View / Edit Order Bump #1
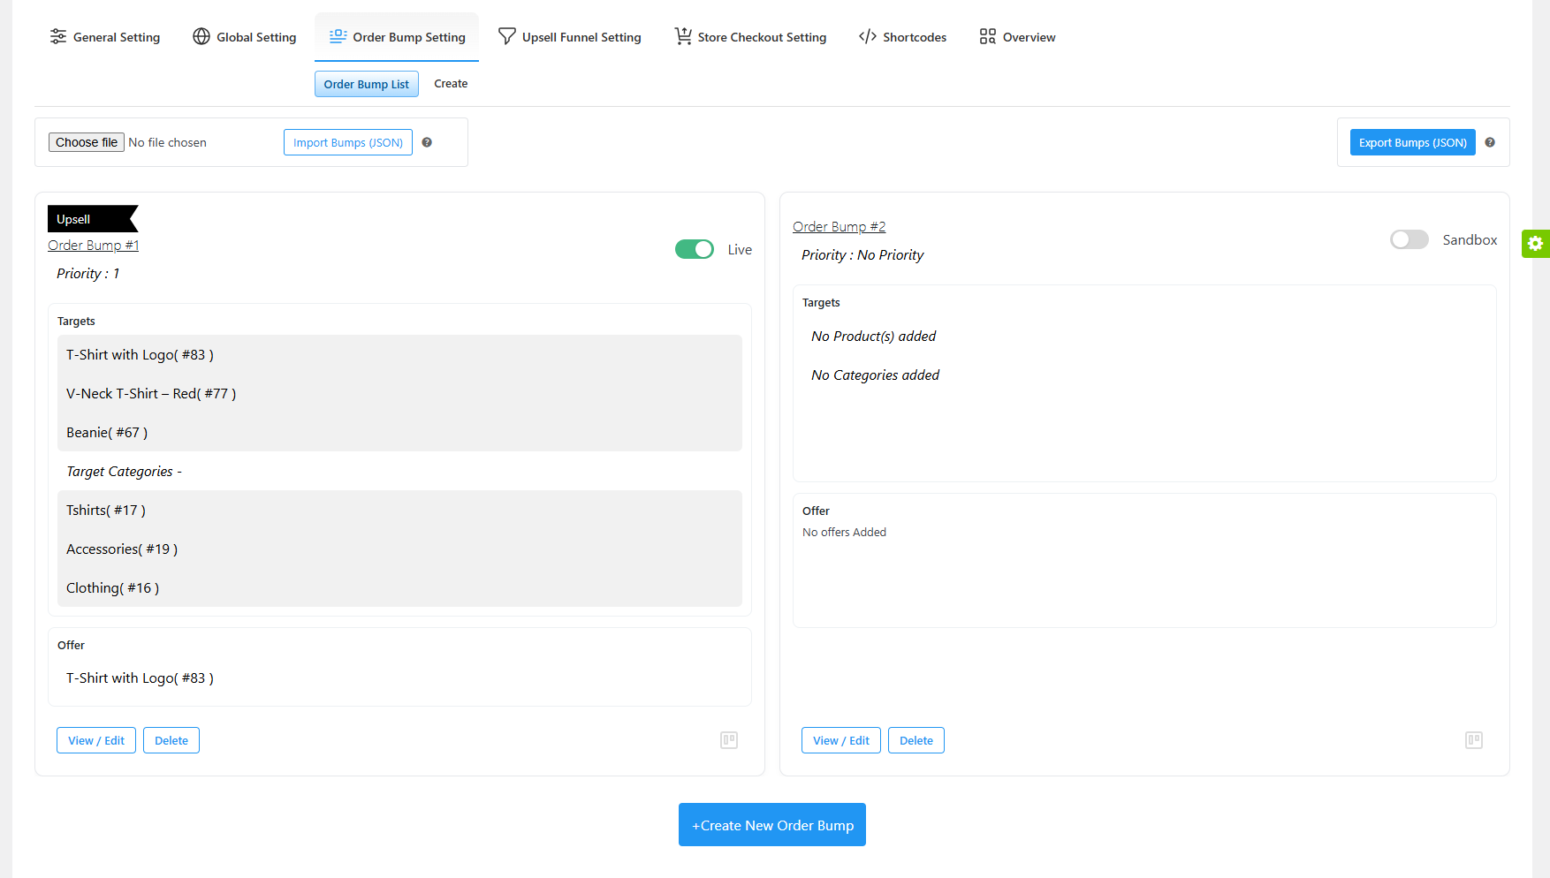1550x878 pixels. click(x=95, y=739)
